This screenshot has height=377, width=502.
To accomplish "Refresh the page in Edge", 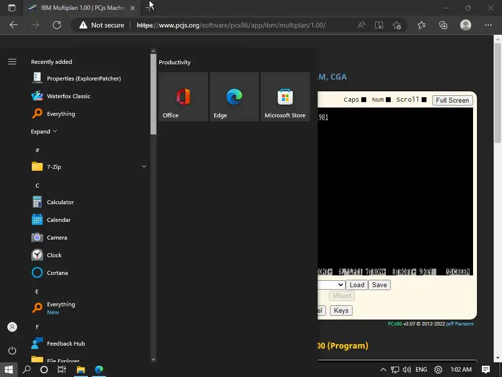I will [x=57, y=25].
